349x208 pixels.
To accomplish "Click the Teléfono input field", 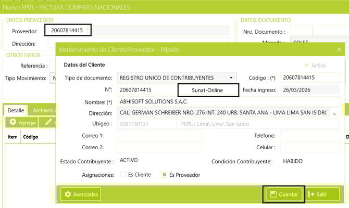I will pyautogui.click(x=309, y=136).
